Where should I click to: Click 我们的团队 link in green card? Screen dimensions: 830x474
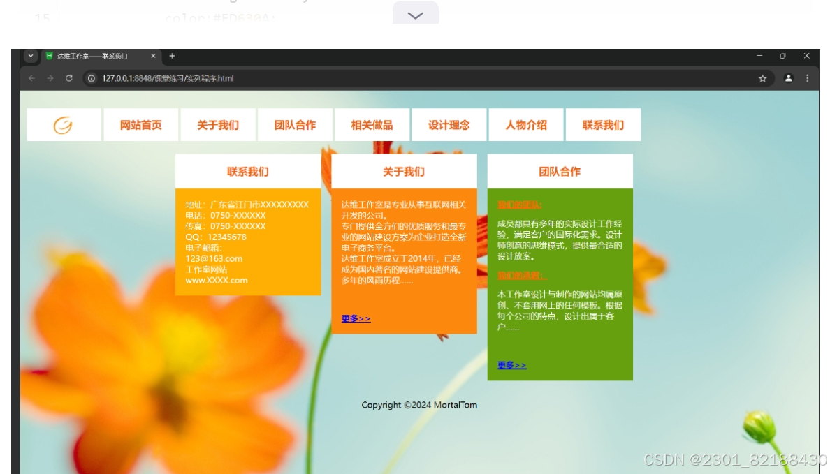[519, 205]
